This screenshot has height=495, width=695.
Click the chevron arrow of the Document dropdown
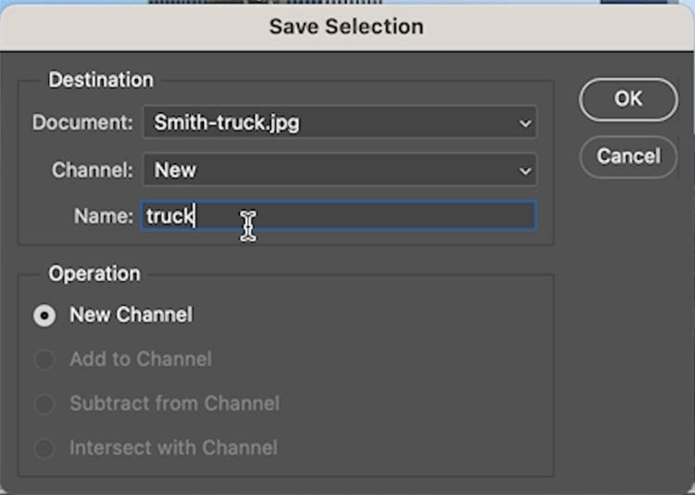pyautogui.click(x=525, y=123)
